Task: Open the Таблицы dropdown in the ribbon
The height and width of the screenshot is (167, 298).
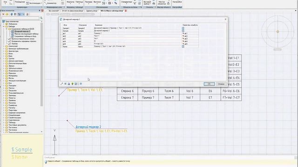Action: pos(79,2)
